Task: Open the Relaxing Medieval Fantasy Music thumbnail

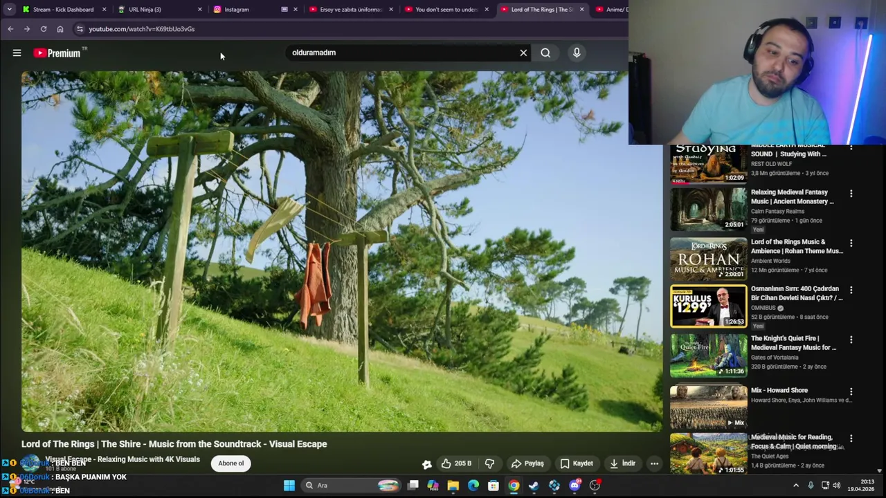Action: coord(708,209)
